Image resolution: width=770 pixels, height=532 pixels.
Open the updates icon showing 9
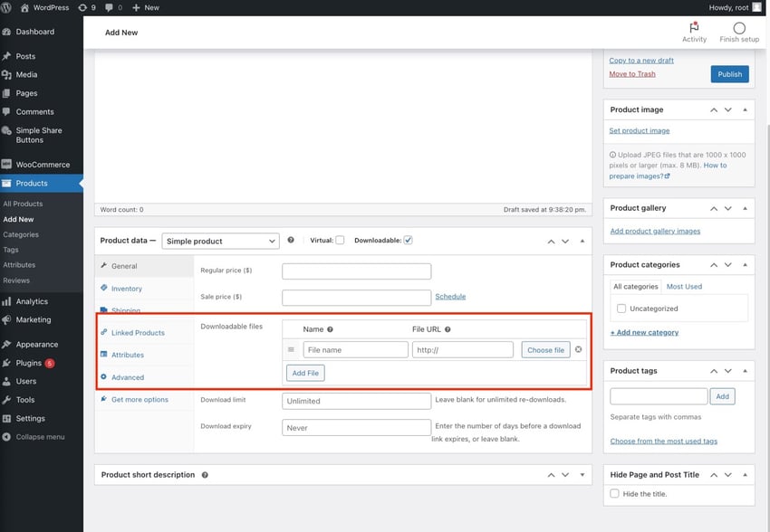point(82,7)
